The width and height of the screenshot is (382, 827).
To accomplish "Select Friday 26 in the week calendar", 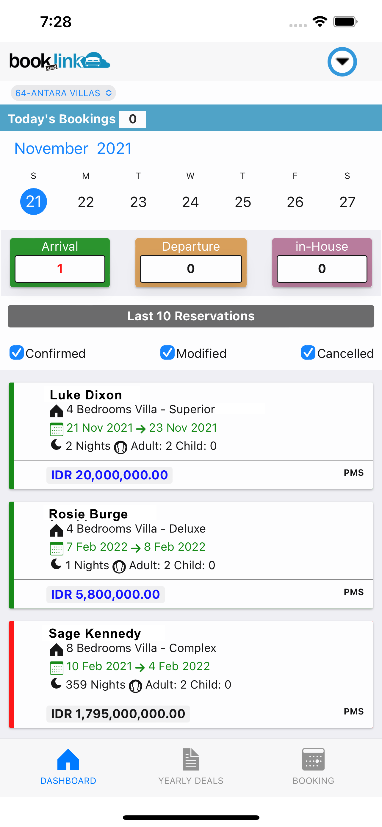I will point(295,202).
